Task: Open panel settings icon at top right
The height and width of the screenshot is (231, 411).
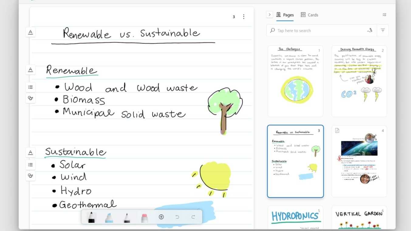Action: tap(384, 15)
